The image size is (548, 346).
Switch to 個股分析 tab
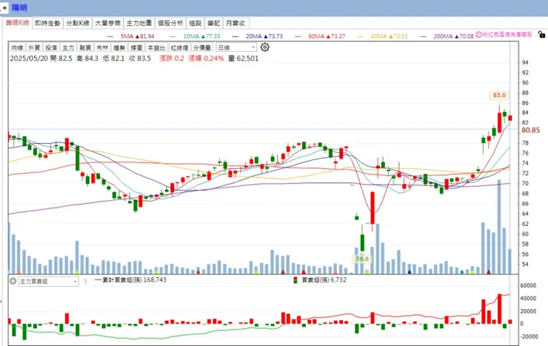click(x=170, y=23)
